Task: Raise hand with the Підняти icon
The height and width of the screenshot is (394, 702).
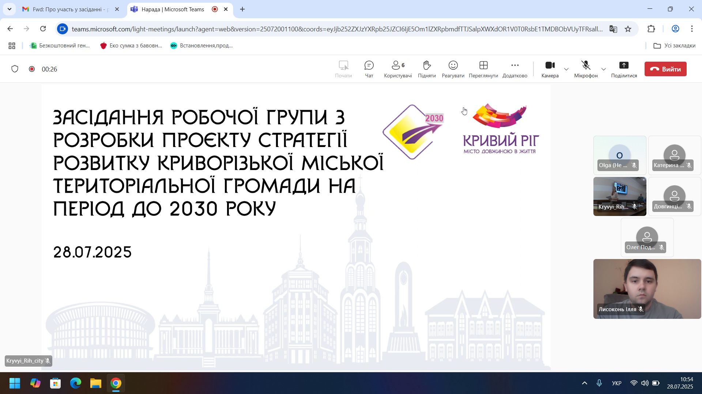Action: click(x=427, y=69)
